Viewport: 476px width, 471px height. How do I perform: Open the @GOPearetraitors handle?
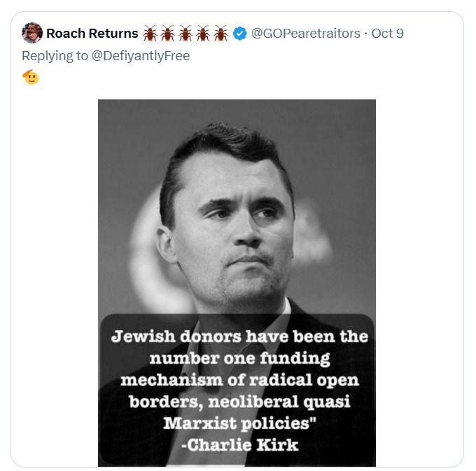click(306, 33)
